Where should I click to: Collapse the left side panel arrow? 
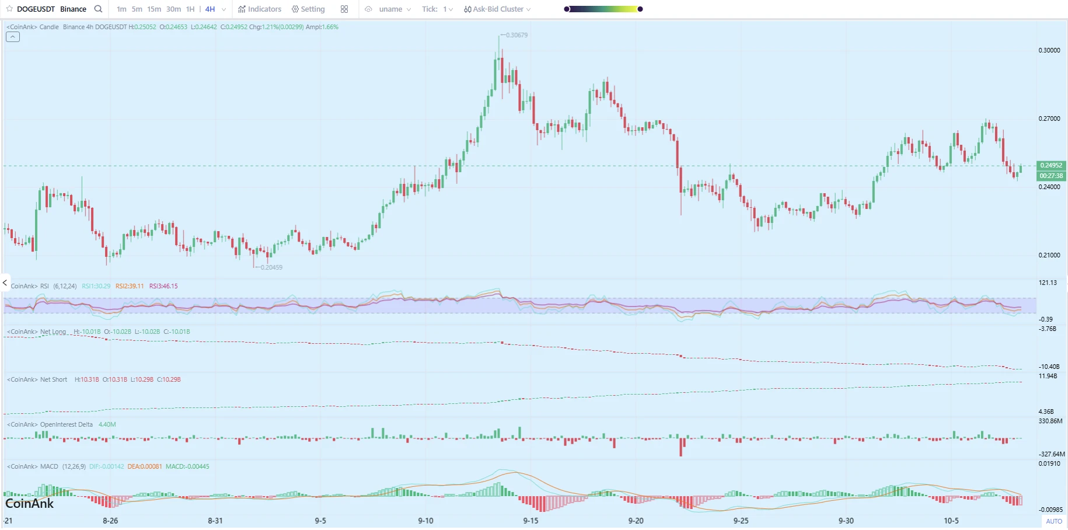[x=5, y=283]
